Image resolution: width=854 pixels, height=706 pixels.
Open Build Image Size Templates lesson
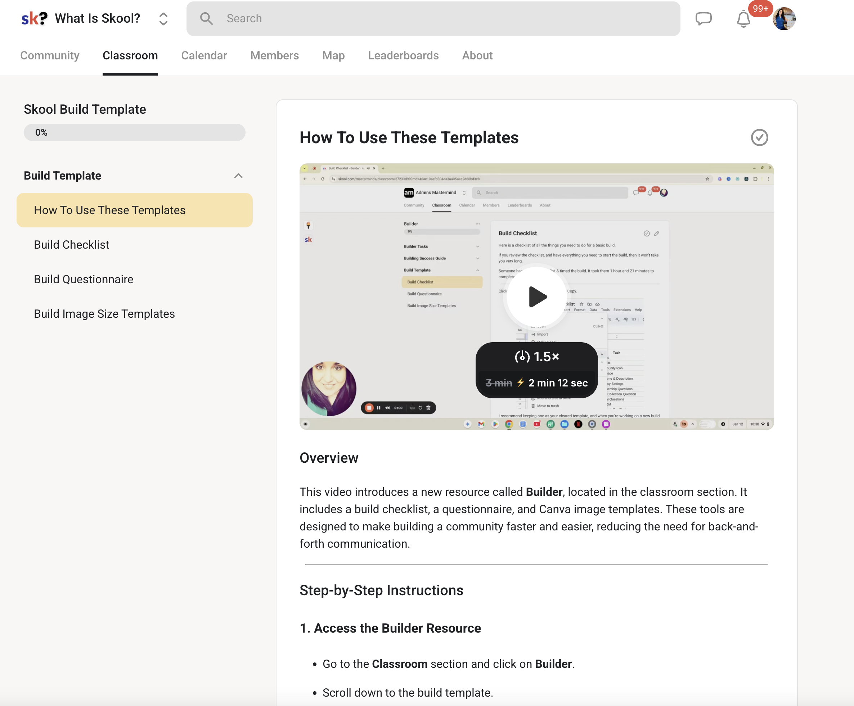coord(104,314)
